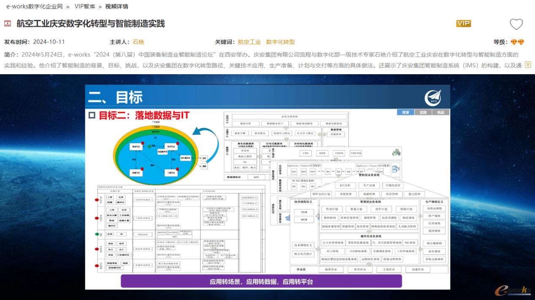Click the orange diamond level icons
Image resolution: width=535 pixels, height=300 pixels.
click(517, 42)
